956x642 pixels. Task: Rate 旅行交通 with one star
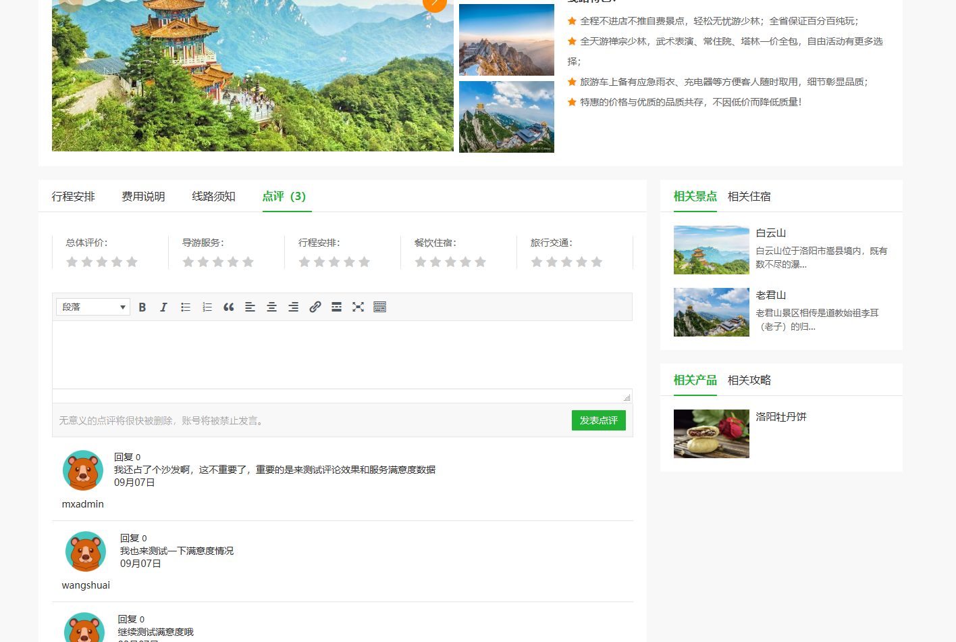(537, 262)
